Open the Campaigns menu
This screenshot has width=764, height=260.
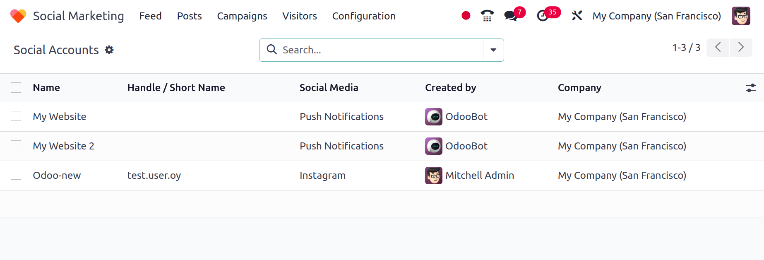click(x=242, y=16)
